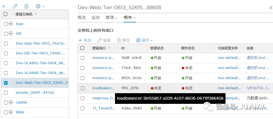Check the port row with ID 568f...b9c8
Viewport: 273px width, 119px height.
pos(83,58)
